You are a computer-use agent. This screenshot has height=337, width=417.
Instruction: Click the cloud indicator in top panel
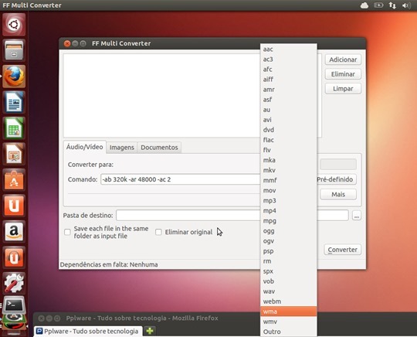point(364,5)
